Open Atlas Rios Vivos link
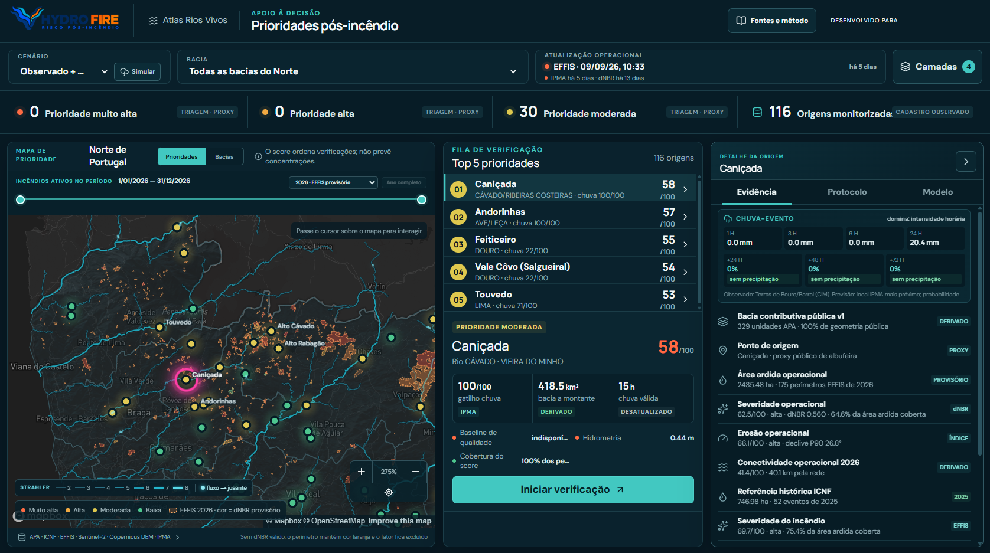The height and width of the screenshot is (553, 990). pos(188,20)
